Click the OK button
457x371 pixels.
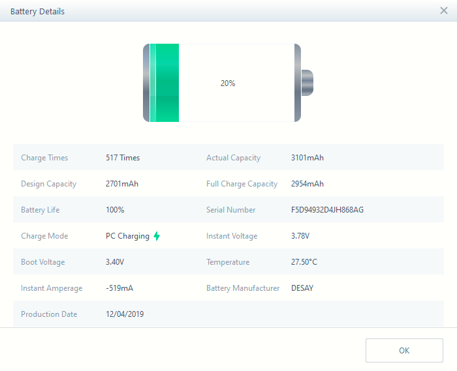click(404, 351)
